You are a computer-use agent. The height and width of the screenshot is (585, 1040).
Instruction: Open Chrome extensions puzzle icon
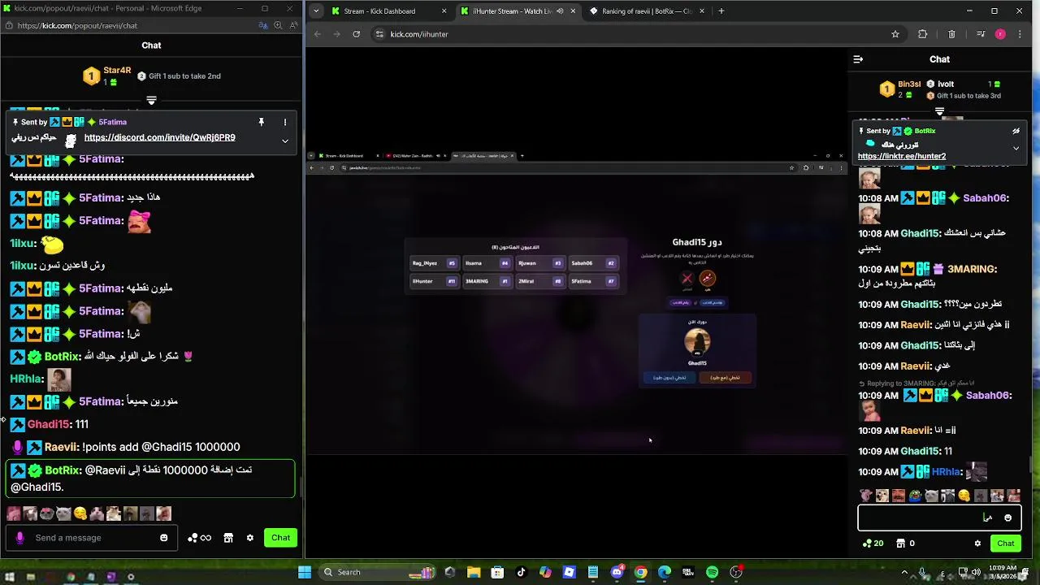pyautogui.click(x=922, y=34)
